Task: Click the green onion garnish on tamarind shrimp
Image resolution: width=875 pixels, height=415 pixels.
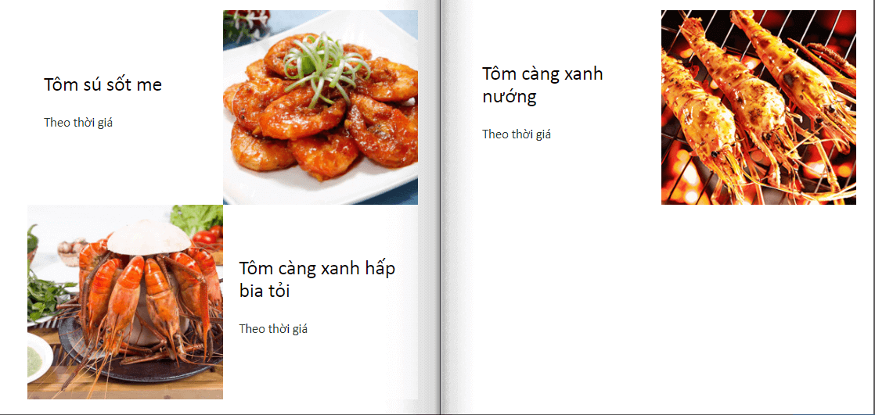Action: (324, 64)
